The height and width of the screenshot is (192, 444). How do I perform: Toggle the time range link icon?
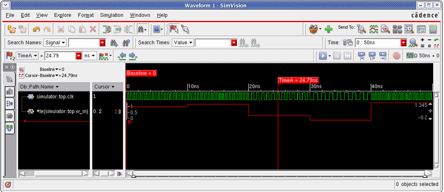tap(348, 42)
